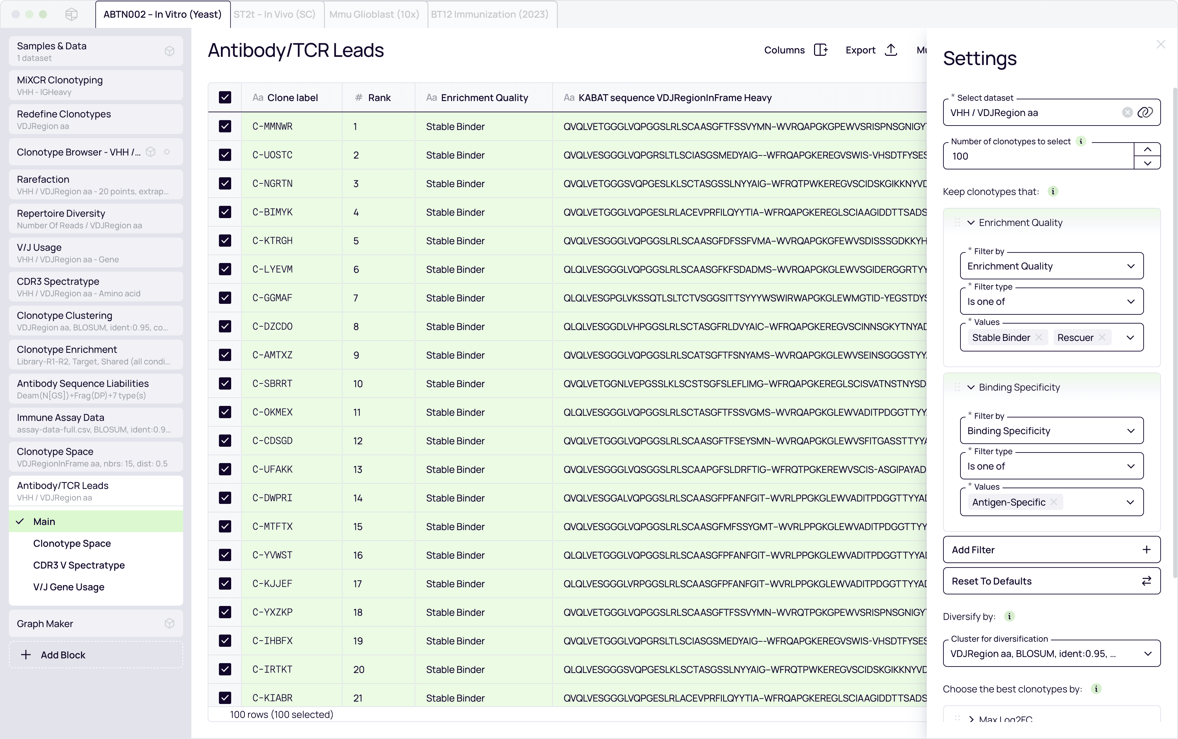Remove the Antigen-Specific value tag
The image size is (1178, 739).
point(1054,502)
